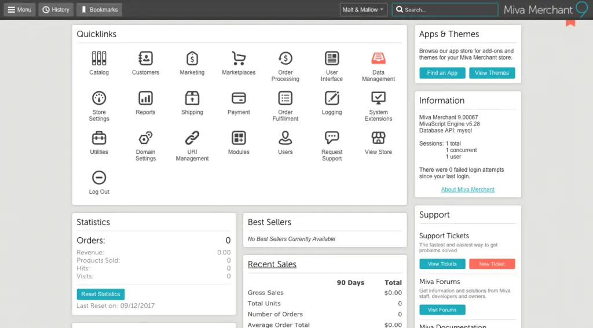593x328 pixels.
Task: Open the Recent Sales heading link
Action: (x=272, y=264)
